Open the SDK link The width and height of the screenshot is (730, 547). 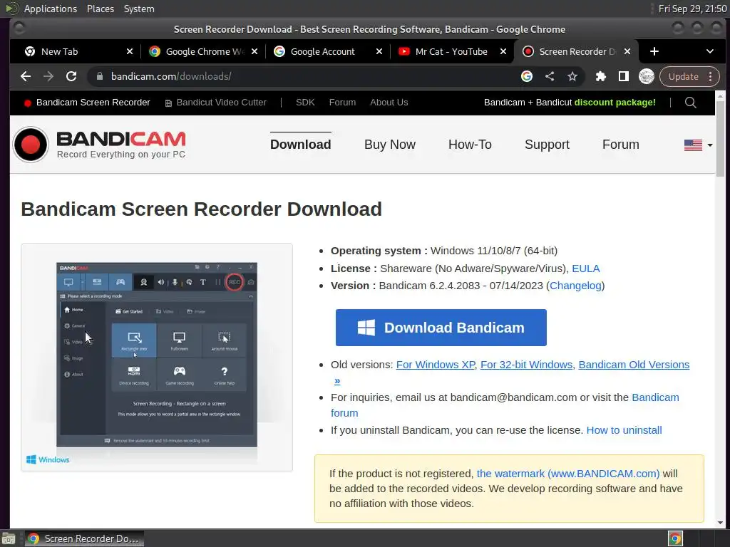pyautogui.click(x=305, y=103)
